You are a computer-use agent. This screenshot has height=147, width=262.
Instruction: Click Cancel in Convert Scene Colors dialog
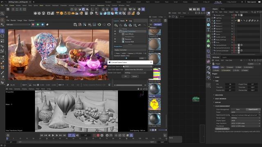tap(135, 76)
